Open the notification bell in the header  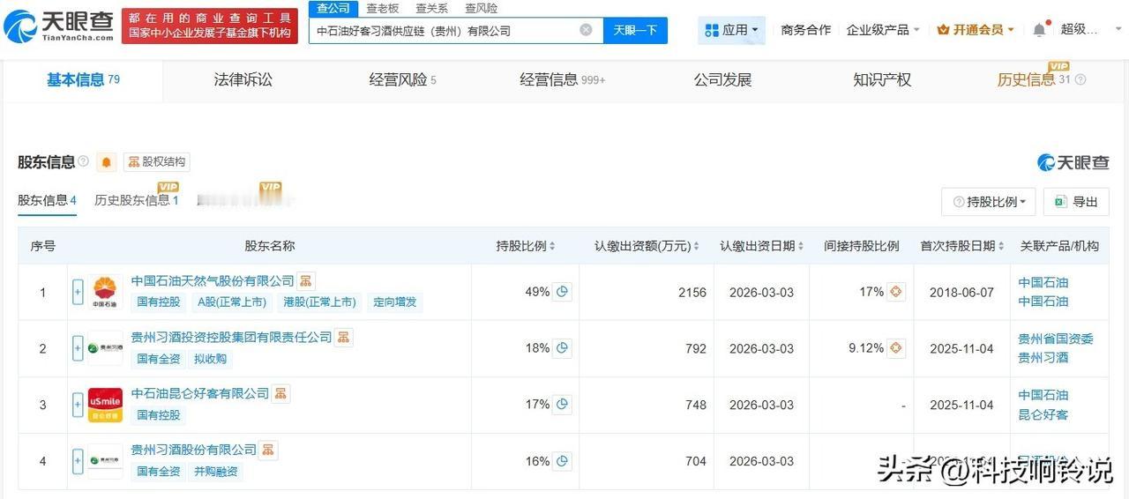[x=1039, y=30]
